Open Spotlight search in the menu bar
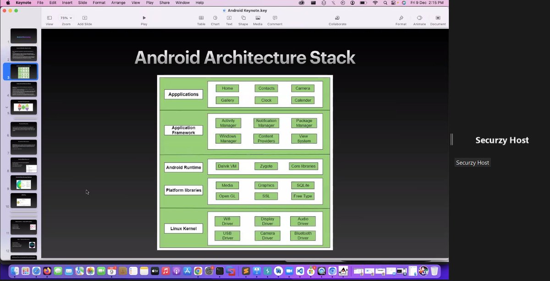 tap(386, 3)
